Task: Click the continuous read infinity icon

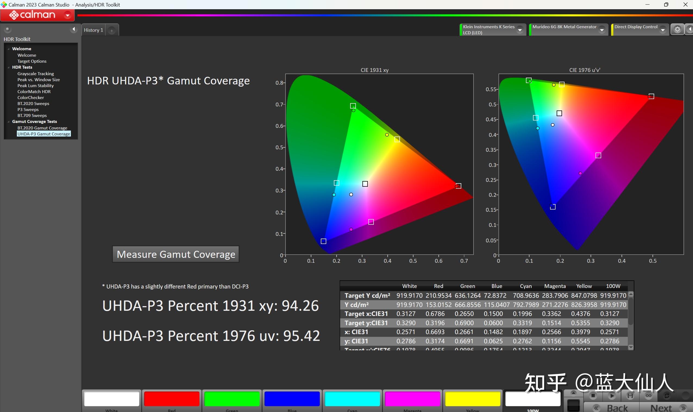Action: [x=648, y=395]
